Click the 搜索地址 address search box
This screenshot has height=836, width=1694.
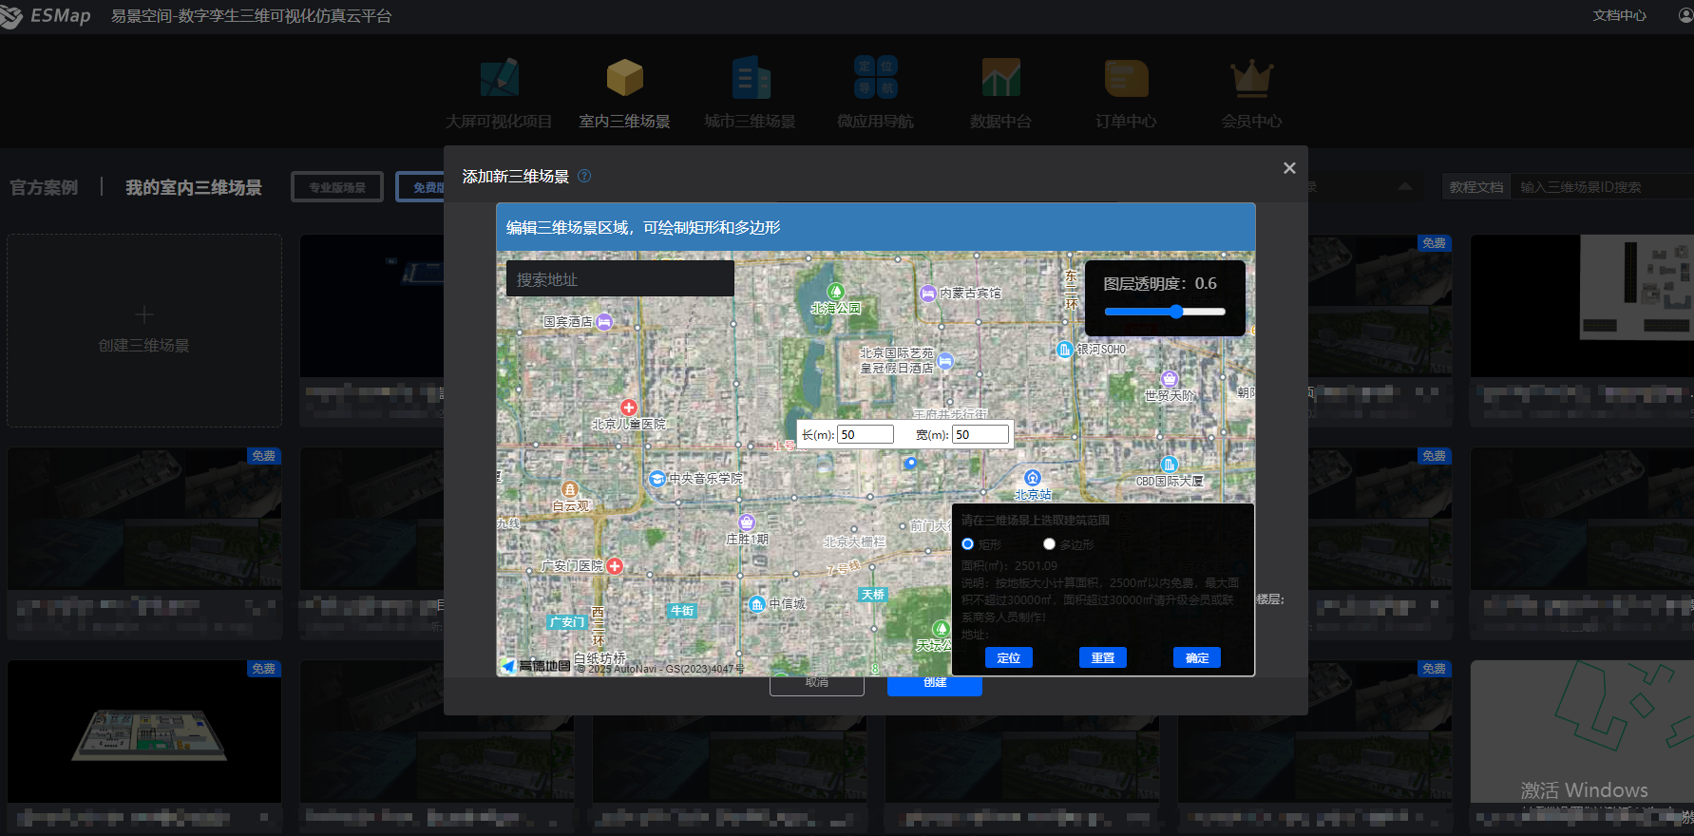pos(620,279)
